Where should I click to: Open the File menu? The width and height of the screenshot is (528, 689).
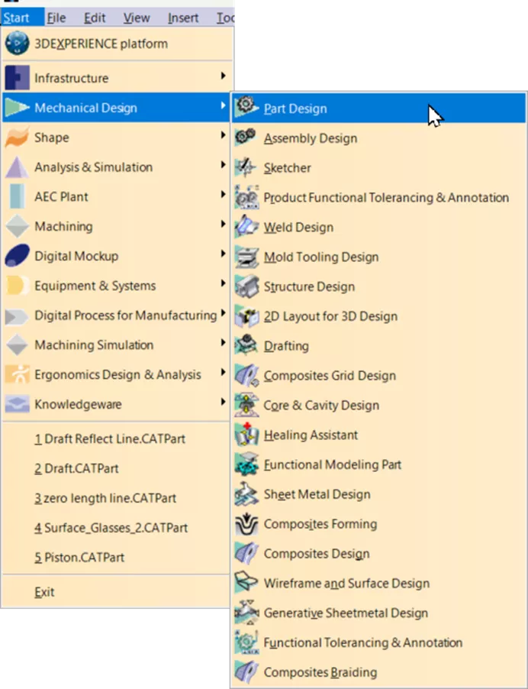click(x=56, y=18)
